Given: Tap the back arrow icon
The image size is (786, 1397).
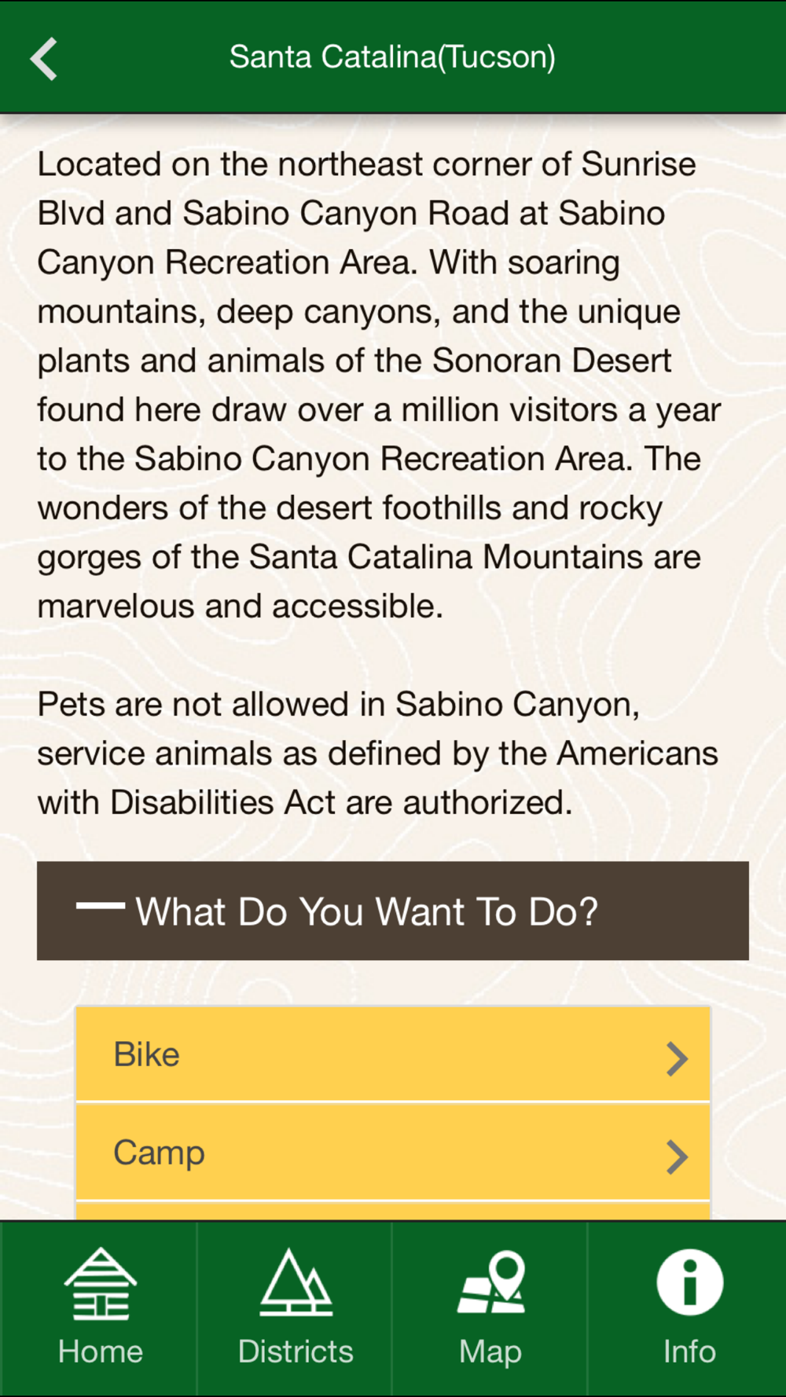Looking at the screenshot, I should coord(44,59).
